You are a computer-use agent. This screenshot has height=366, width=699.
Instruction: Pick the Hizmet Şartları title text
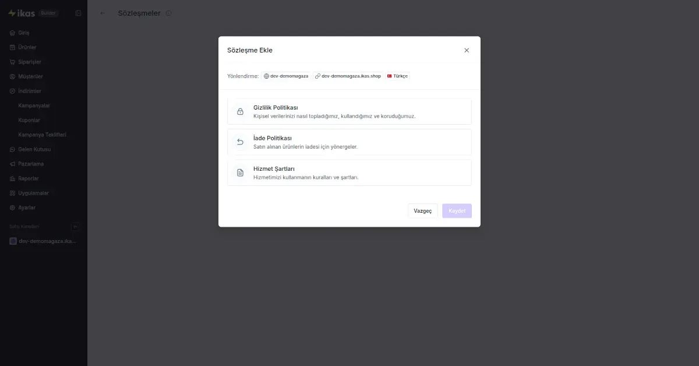tap(274, 168)
